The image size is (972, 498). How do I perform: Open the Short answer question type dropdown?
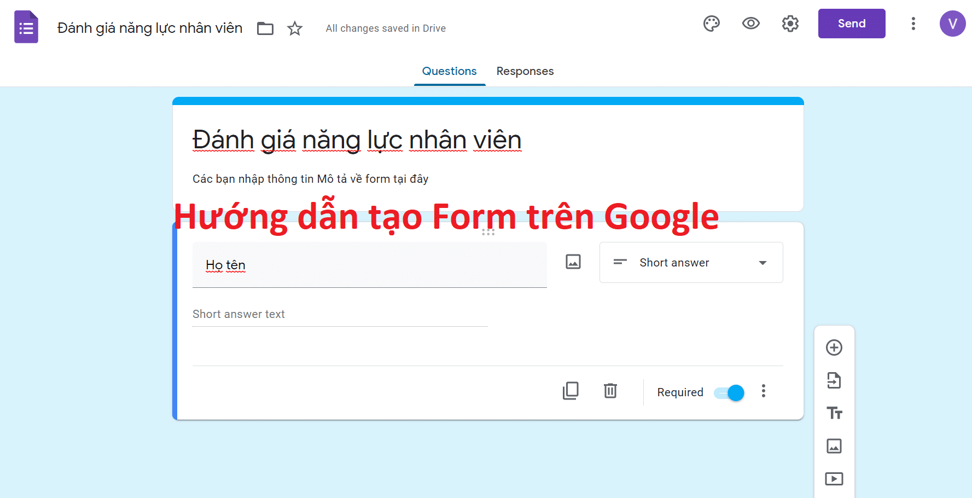pyautogui.click(x=691, y=263)
